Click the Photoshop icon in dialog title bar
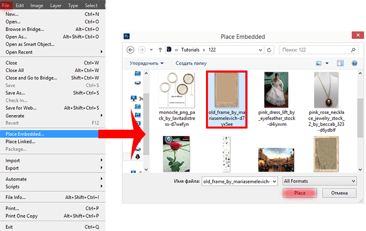The height and width of the screenshot is (231, 366). [127, 37]
